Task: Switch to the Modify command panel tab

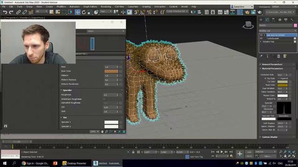Action: pos(267,19)
